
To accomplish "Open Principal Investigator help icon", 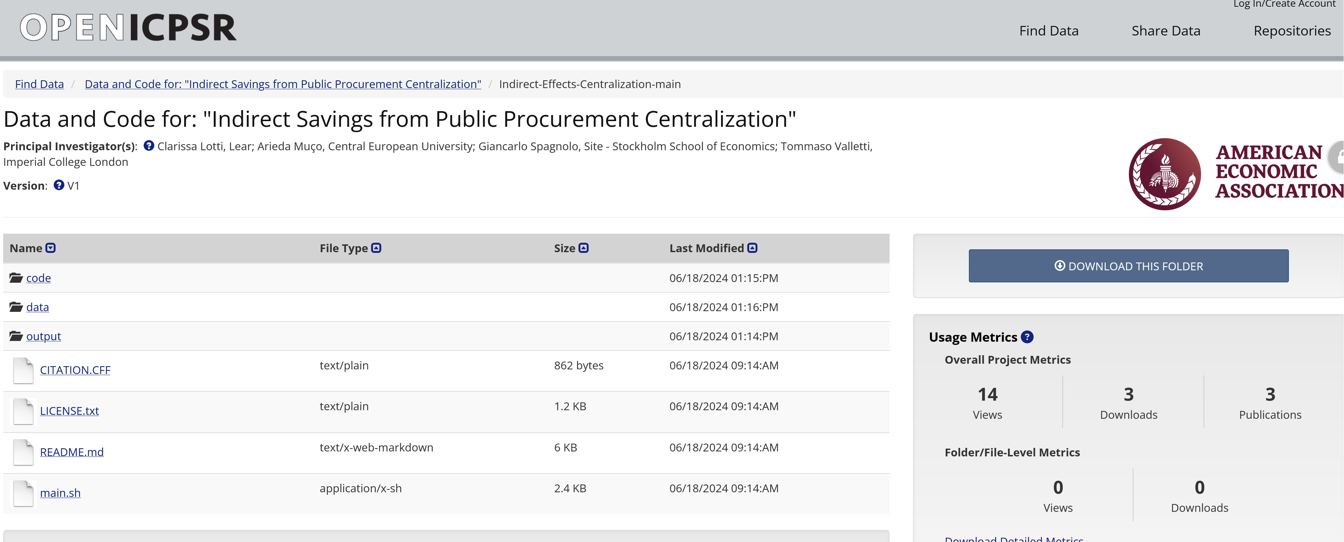I will point(149,146).
